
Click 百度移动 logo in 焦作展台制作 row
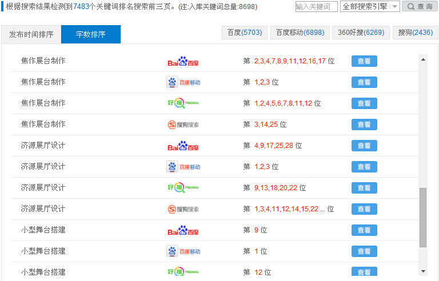point(183,82)
